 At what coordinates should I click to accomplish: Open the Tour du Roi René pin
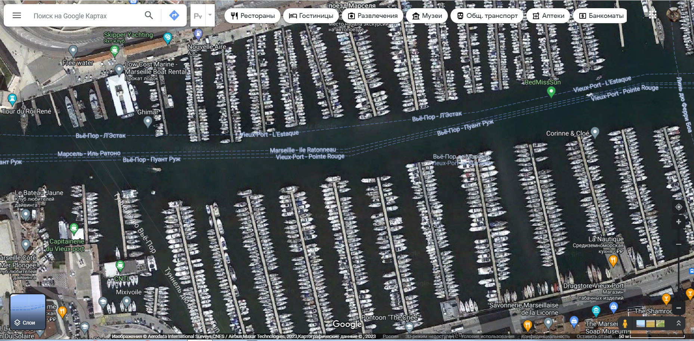[x=12, y=99]
